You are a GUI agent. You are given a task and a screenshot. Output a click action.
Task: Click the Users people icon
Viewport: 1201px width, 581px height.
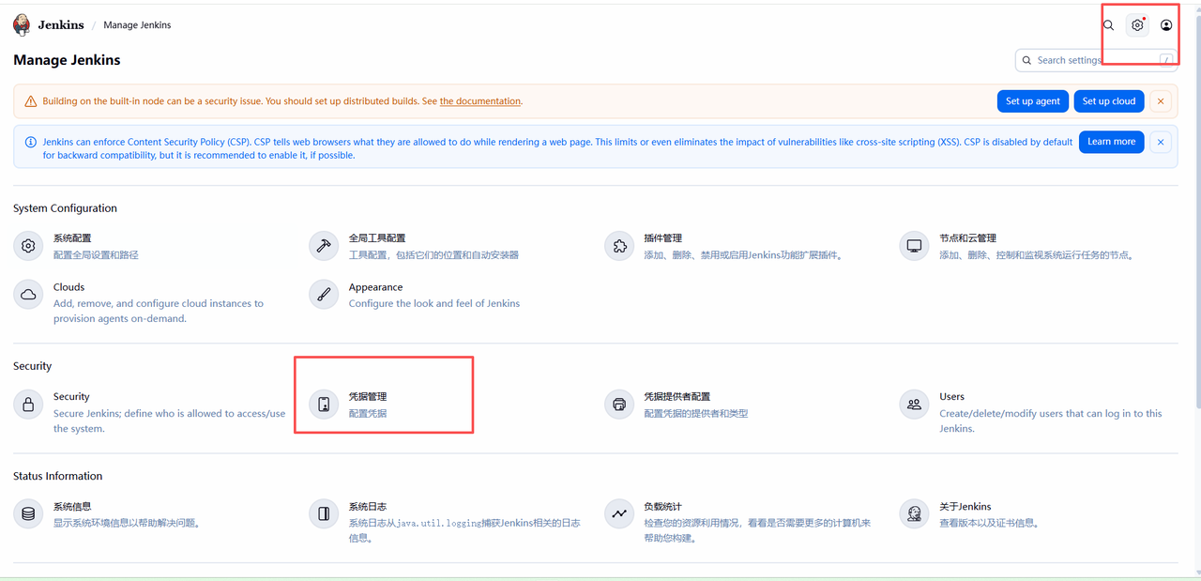tap(914, 405)
